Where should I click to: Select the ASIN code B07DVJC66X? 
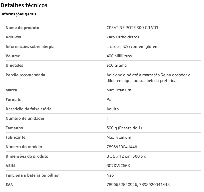pyautogui.click(x=118, y=166)
